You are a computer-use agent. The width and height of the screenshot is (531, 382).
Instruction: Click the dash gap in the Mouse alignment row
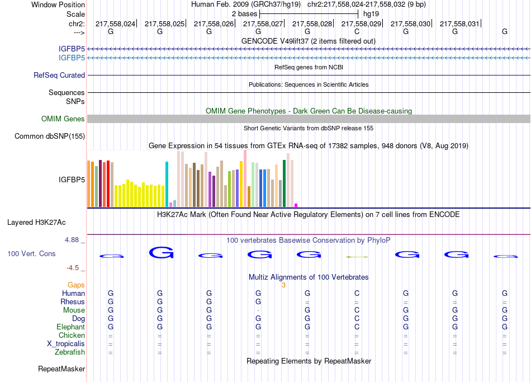[x=258, y=310]
